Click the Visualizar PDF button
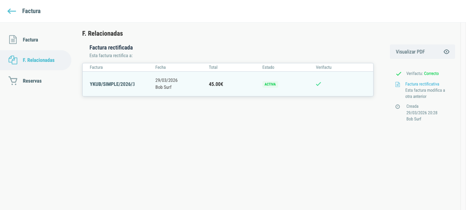 tap(422, 52)
